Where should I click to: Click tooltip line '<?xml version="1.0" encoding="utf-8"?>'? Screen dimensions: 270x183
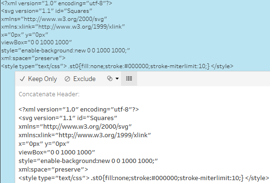coord(79,110)
